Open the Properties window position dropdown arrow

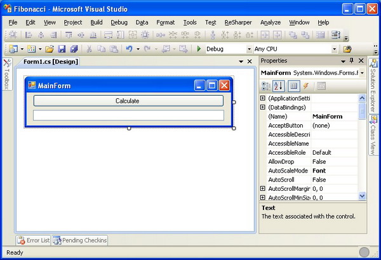tap(343, 61)
